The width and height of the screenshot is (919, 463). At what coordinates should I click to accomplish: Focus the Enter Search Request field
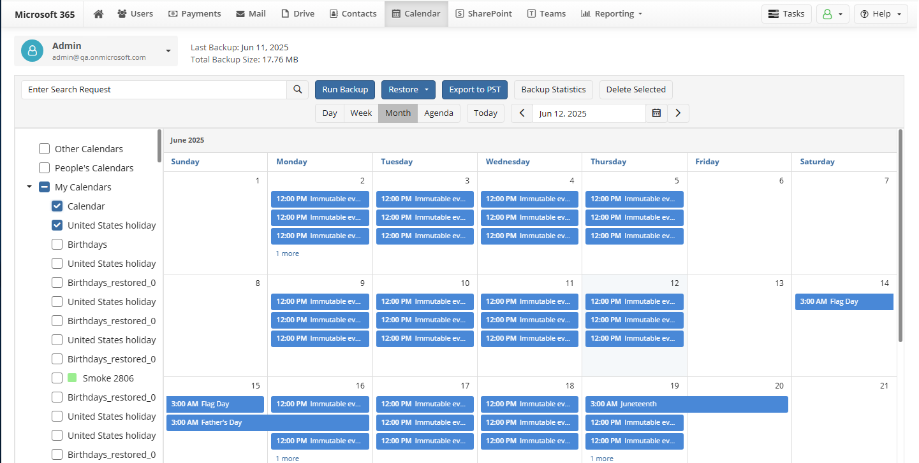[154, 90]
